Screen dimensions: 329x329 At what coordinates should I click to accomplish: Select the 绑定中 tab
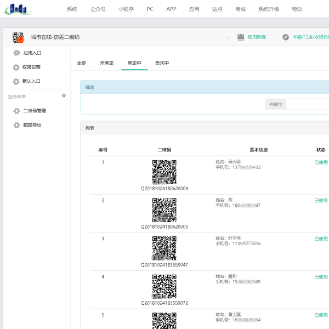pos(134,63)
